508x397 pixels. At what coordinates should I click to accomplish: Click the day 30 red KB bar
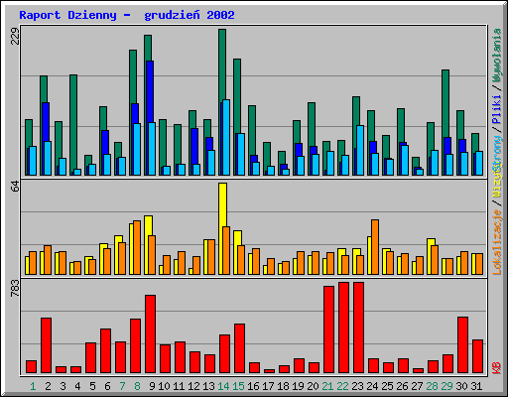click(x=462, y=344)
